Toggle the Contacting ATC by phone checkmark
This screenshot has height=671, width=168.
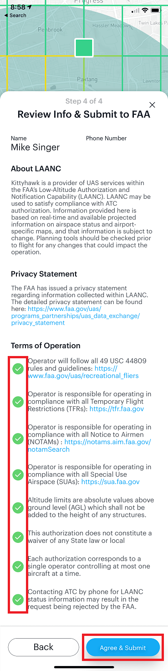point(18,599)
